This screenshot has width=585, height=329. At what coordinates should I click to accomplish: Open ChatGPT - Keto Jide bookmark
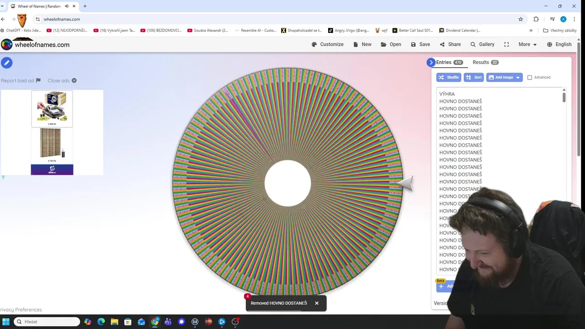point(21,31)
